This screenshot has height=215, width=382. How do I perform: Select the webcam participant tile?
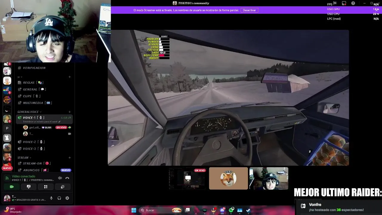coord(269,178)
